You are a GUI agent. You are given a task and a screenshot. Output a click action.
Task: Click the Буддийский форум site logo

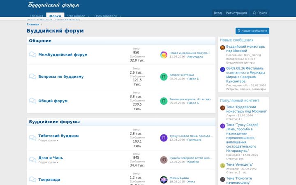coord(53,5)
